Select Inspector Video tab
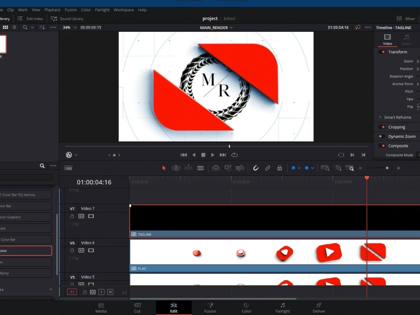Viewport: 420px width, 315px height. (387, 39)
